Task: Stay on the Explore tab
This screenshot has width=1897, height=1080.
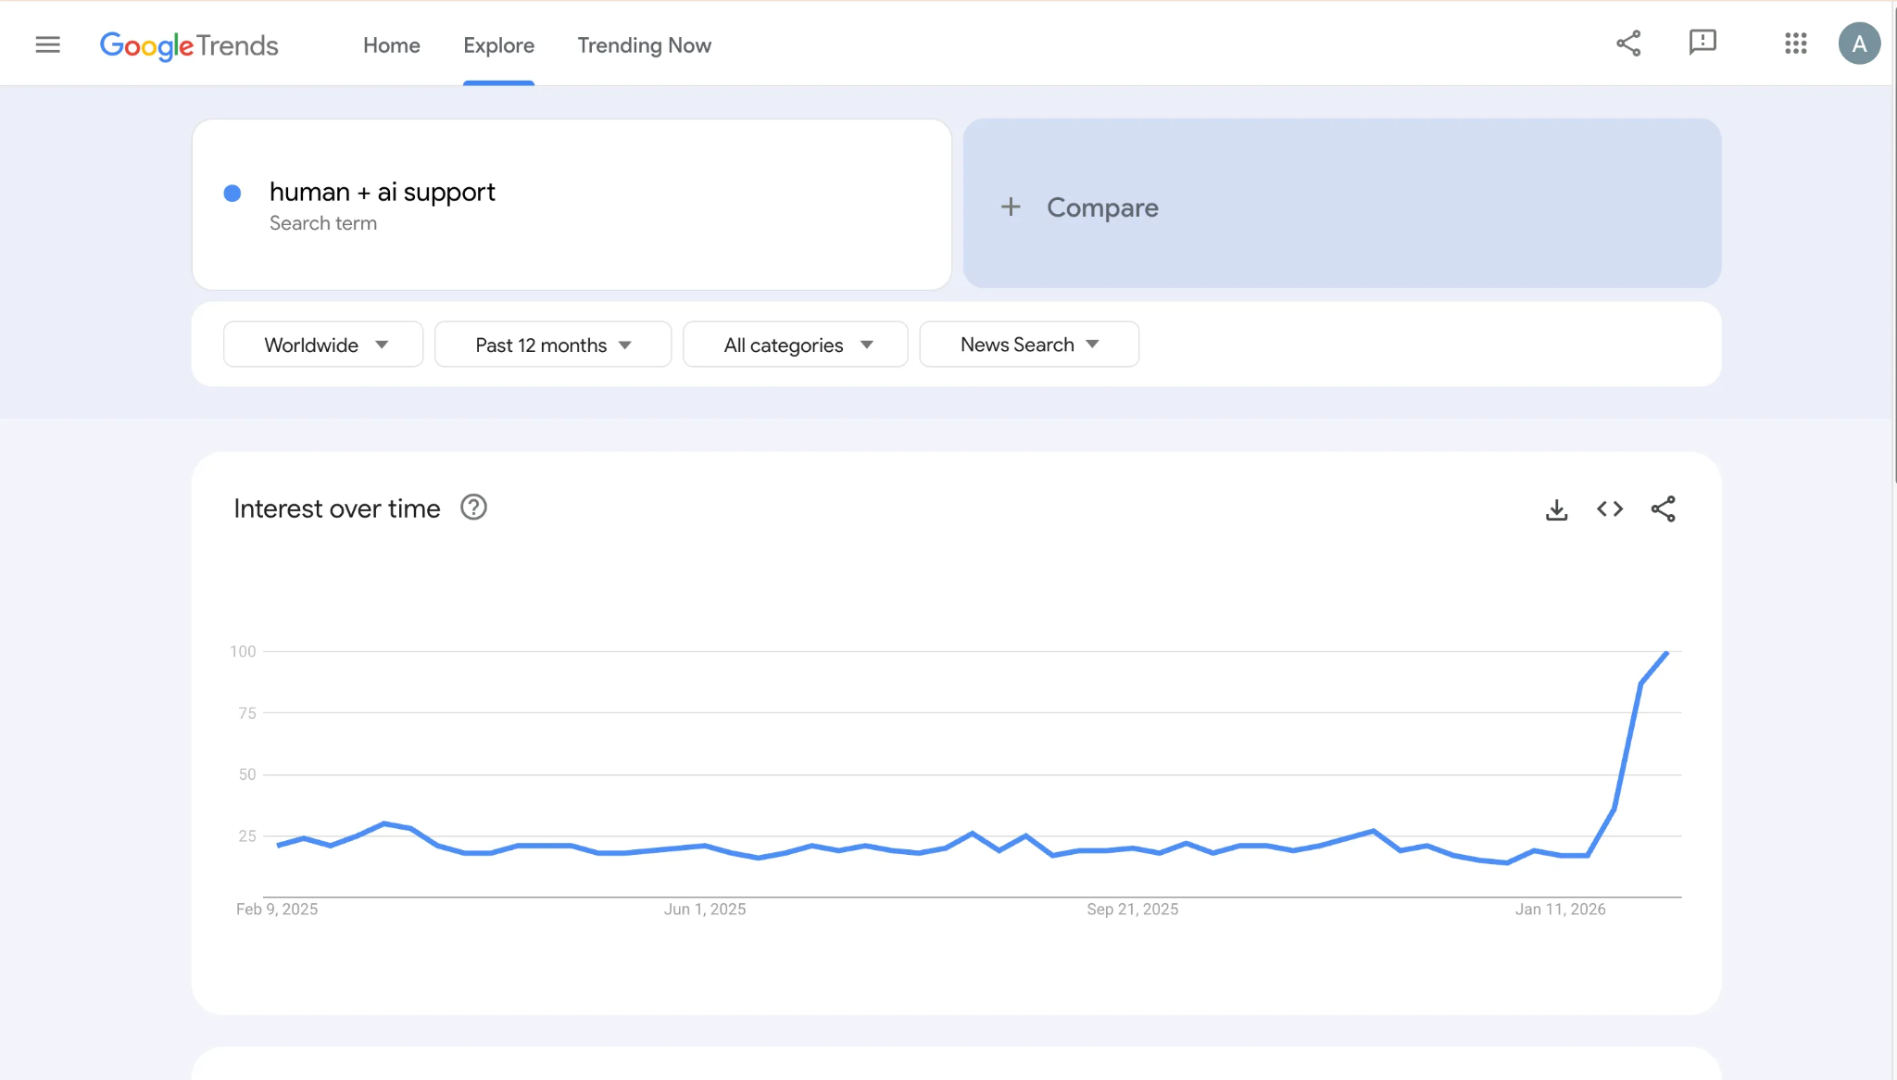Action: point(498,45)
